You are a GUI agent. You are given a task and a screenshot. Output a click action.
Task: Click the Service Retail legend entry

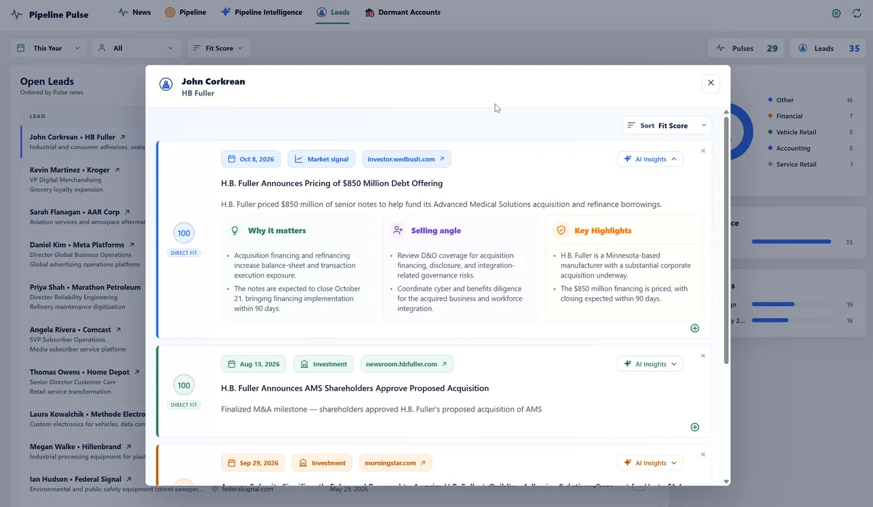pyautogui.click(x=810, y=164)
